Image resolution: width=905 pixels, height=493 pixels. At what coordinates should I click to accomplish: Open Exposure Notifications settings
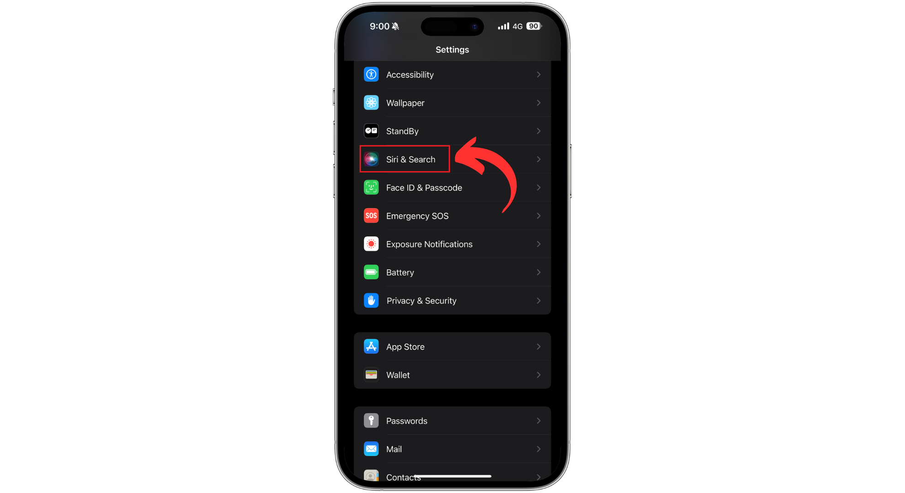452,244
